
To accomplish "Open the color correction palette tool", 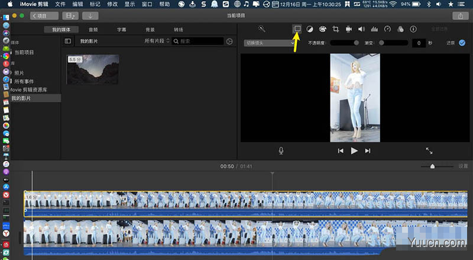I will (x=322, y=29).
